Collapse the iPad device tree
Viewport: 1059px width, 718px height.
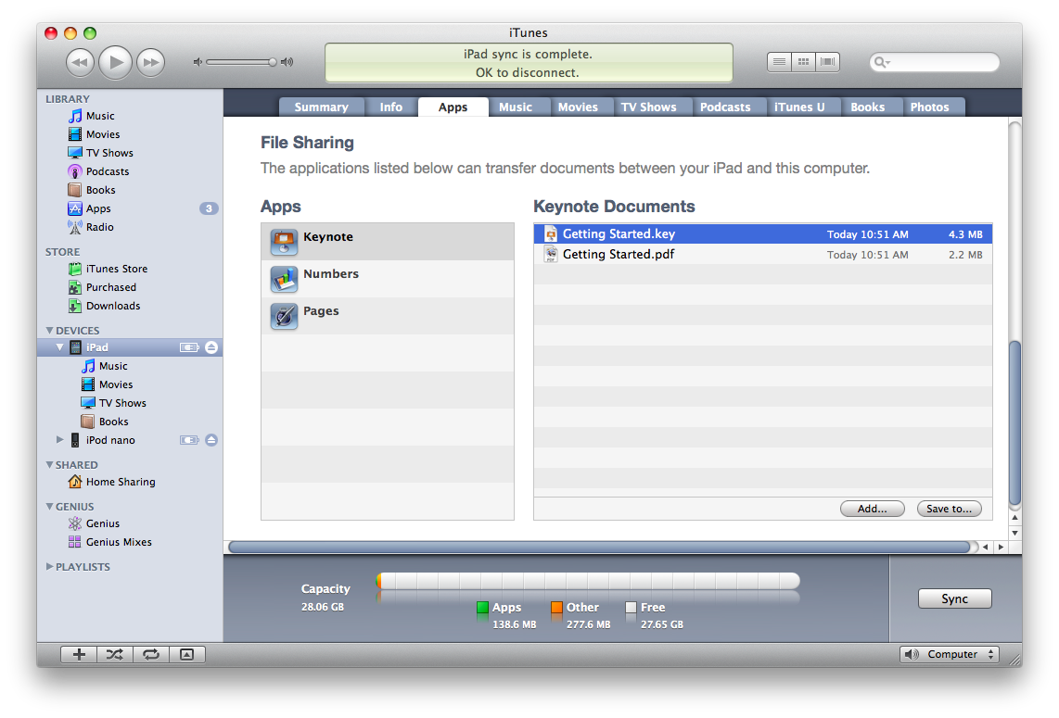[x=60, y=347]
